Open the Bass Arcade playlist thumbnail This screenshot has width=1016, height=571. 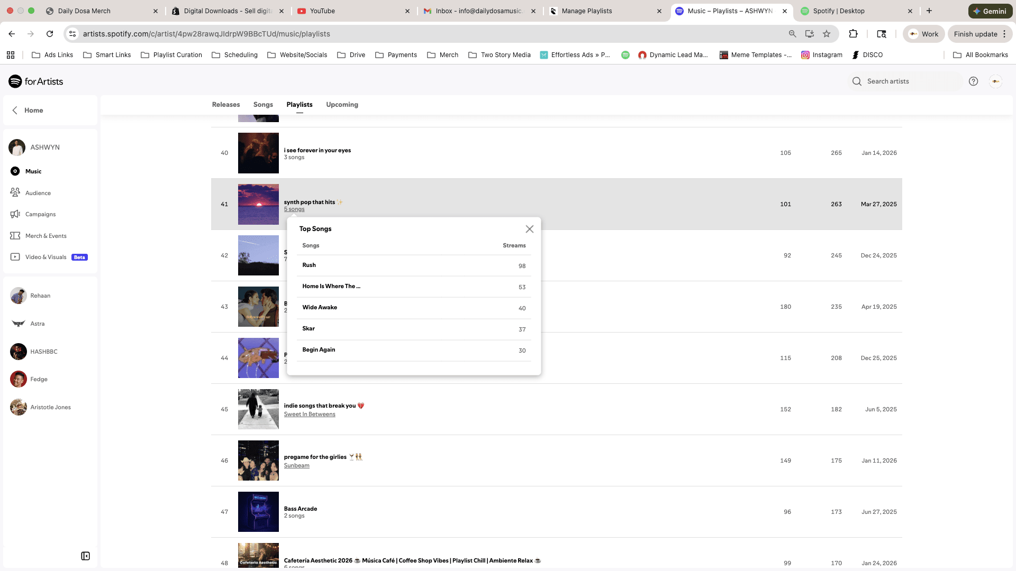click(258, 511)
